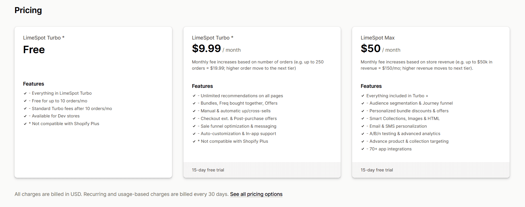Click the checkmark beside 'Everything in LimeSpot Turbo'
Viewport: 525px width, 207px height.
click(24, 93)
